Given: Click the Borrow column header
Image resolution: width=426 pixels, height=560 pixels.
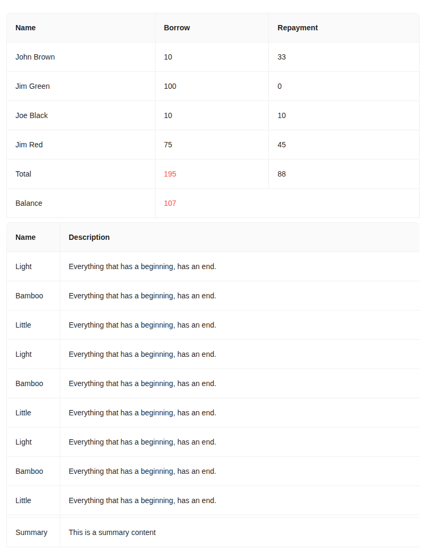Looking at the screenshot, I should click(177, 28).
